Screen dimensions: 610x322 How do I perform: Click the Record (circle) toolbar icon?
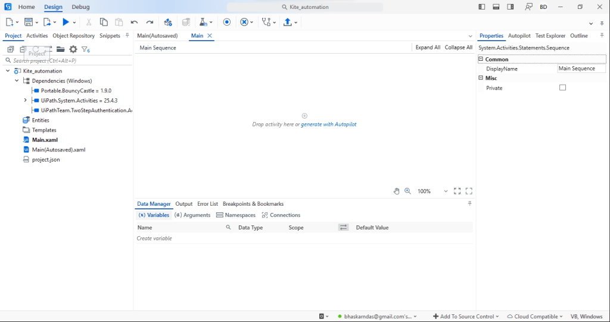pos(227,22)
